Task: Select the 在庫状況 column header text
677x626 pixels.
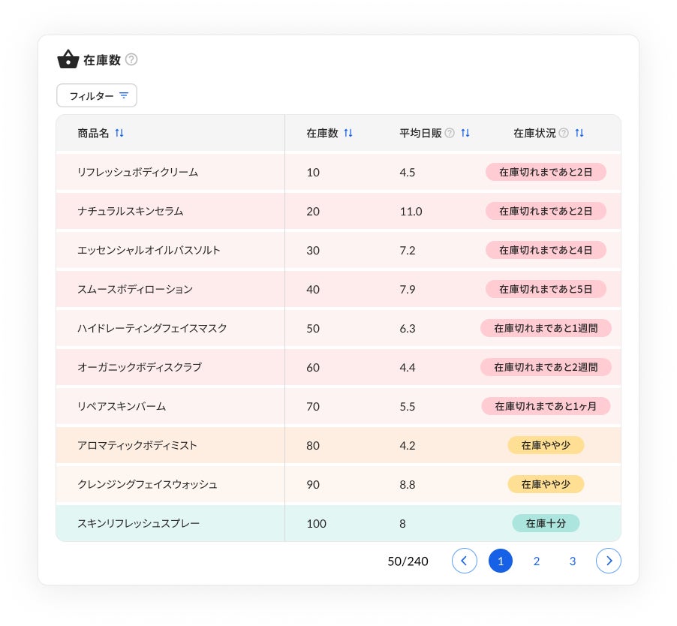Action: tap(534, 133)
